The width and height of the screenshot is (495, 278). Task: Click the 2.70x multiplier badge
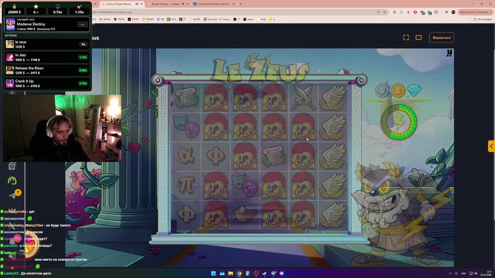(83, 83)
